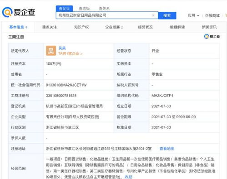Select the 查老板 search tab

click(84, 9)
